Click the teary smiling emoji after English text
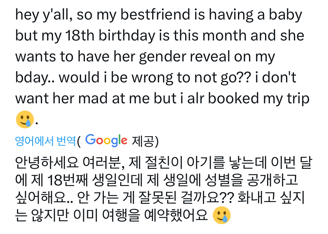 (25, 119)
